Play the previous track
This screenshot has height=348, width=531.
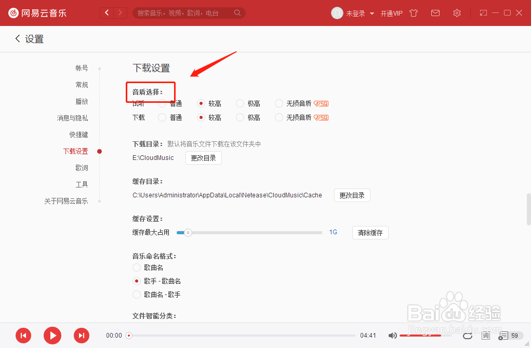point(23,336)
